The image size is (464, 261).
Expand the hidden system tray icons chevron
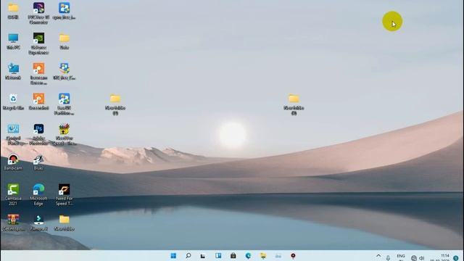[x=378, y=256]
